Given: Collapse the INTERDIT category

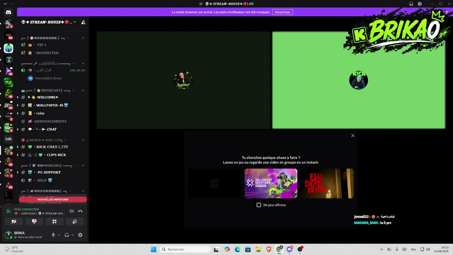Looking at the screenshot, I should (44, 38).
